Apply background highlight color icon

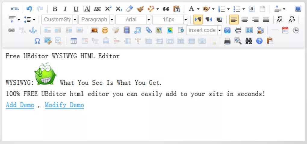(x=206, y=9)
